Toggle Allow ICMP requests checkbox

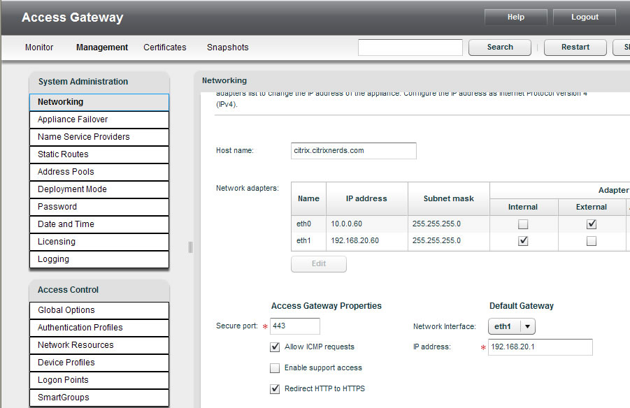[x=275, y=347]
